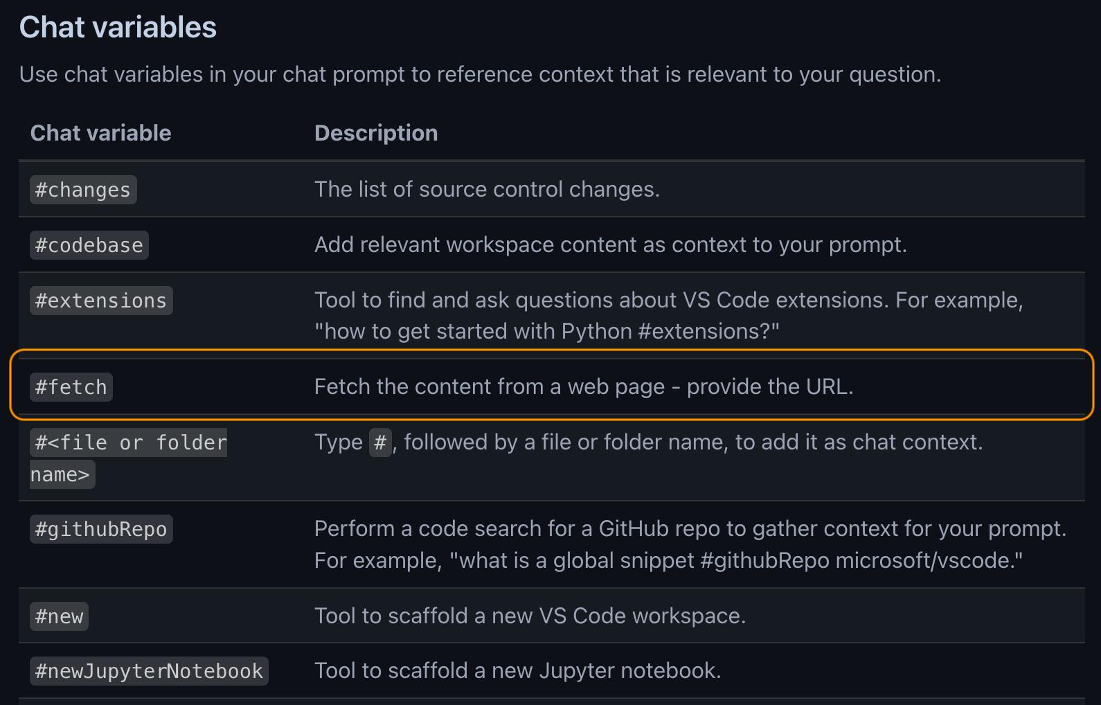Screen dimensions: 1101x705
Task: Click the "Add relevant workspace content" description
Action: click(x=610, y=244)
